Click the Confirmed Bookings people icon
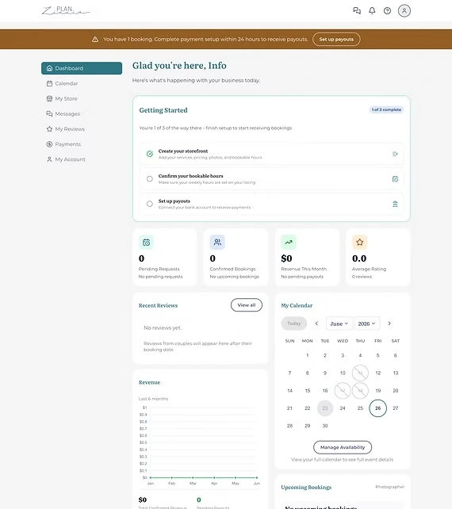The height and width of the screenshot is (509, 452). [217, 242]
